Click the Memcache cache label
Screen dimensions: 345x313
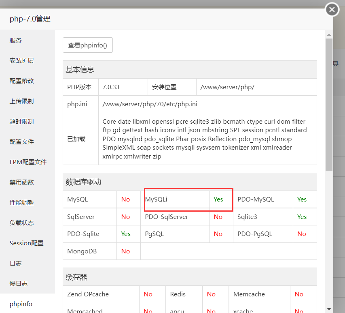click(249, 294)
